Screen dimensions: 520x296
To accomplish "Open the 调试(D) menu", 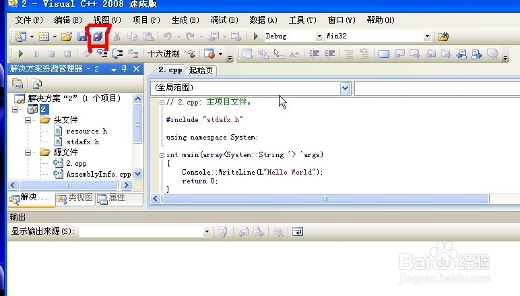I will [224, 20].
